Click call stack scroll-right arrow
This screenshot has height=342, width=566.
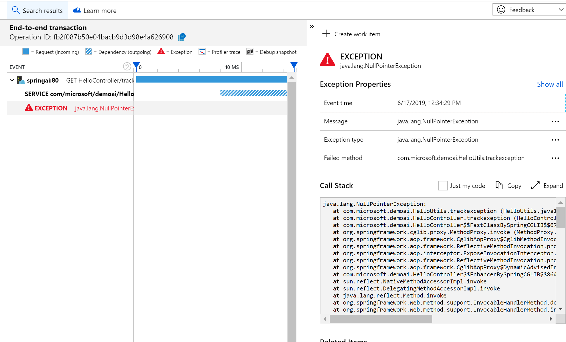pos(551,319)
